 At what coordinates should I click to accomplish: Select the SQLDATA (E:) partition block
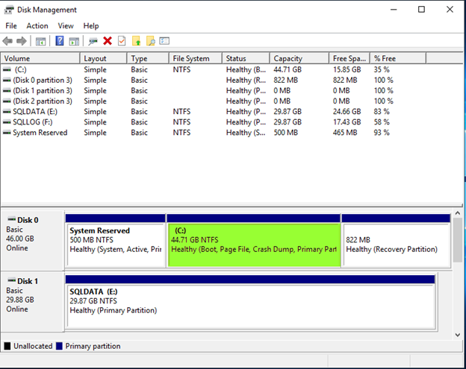(250, 302)
